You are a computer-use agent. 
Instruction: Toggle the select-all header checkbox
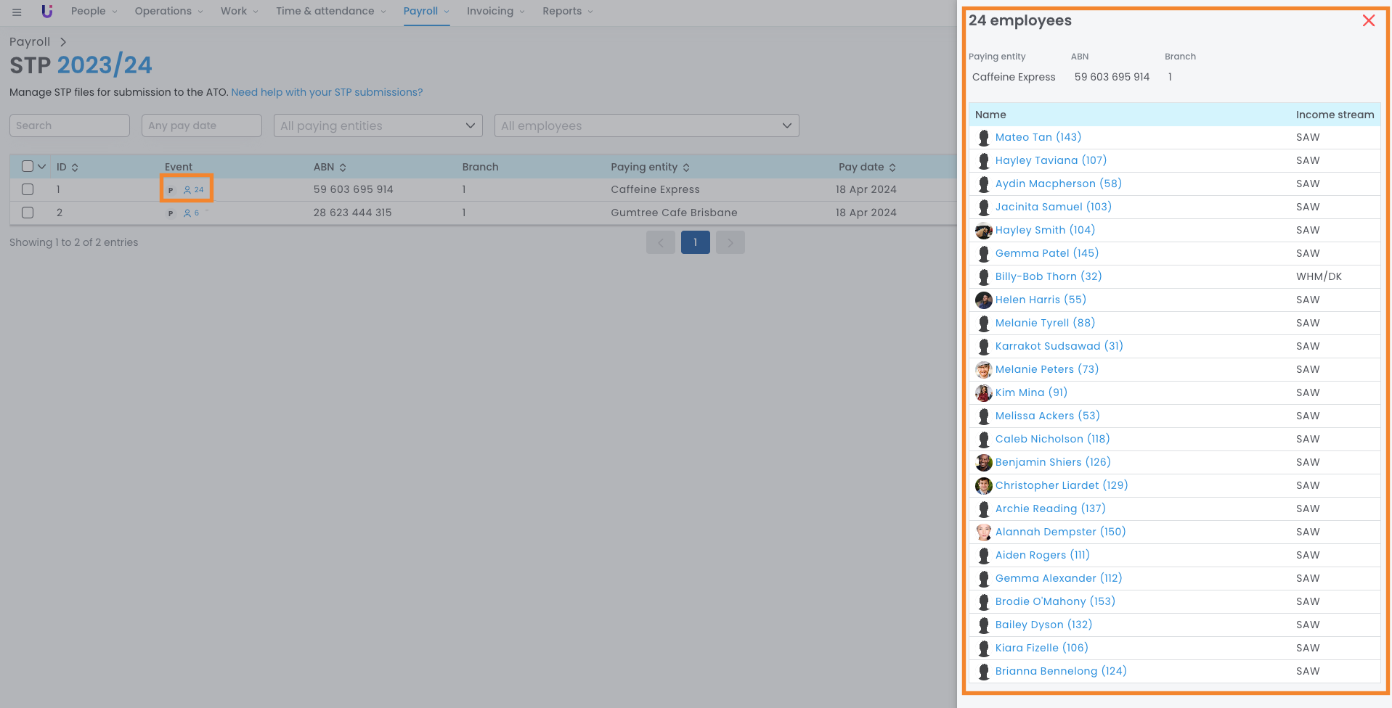coord(28,166)
